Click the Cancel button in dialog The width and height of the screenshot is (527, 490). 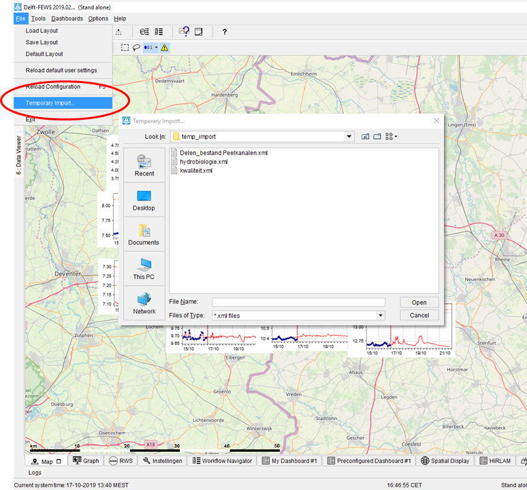419,315
